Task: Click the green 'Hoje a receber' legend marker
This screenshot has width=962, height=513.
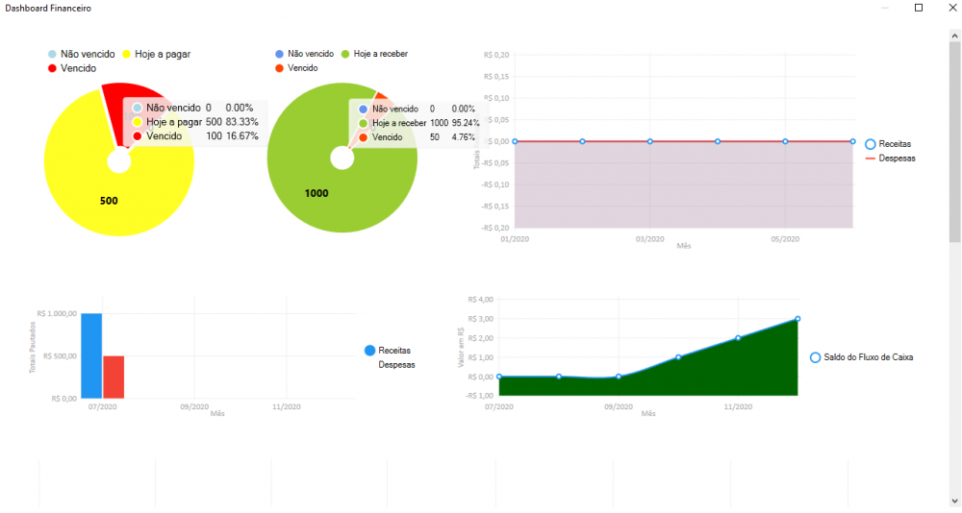Action: click(344, 54)
